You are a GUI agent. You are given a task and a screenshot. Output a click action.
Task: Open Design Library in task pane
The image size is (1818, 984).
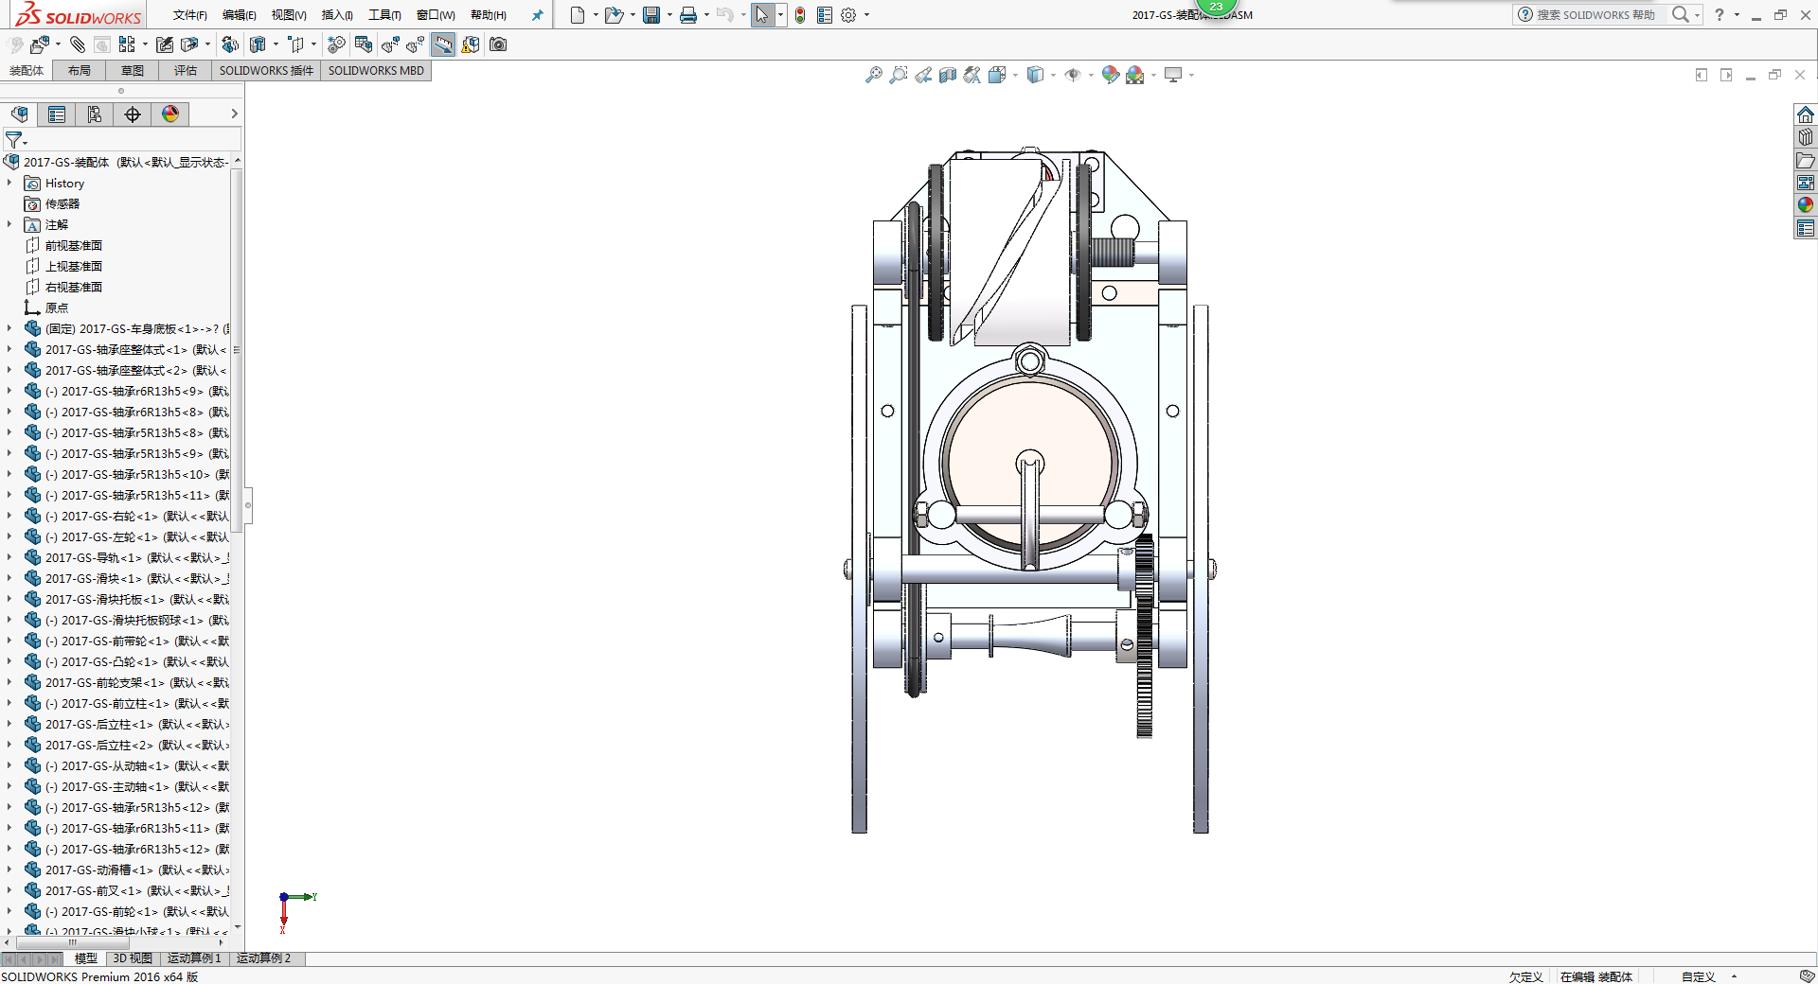pos(1806,137)
